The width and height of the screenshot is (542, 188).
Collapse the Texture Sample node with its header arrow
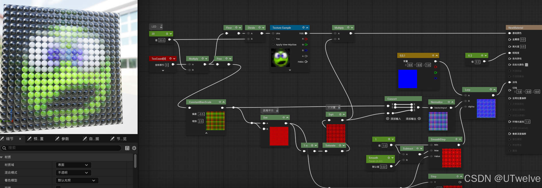coord(307,28)
